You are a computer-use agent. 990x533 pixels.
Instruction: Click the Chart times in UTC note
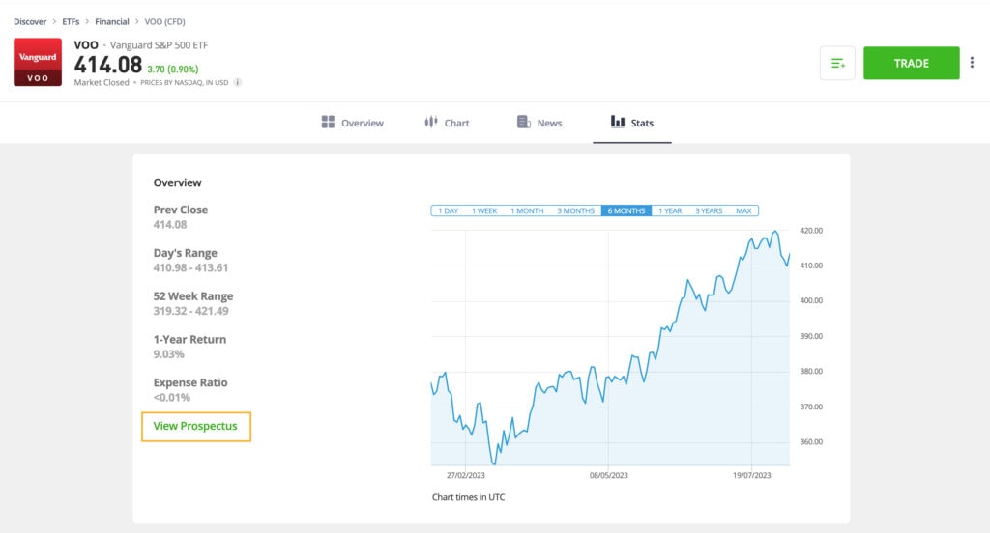pyautogui.click(x=469, y=497)
